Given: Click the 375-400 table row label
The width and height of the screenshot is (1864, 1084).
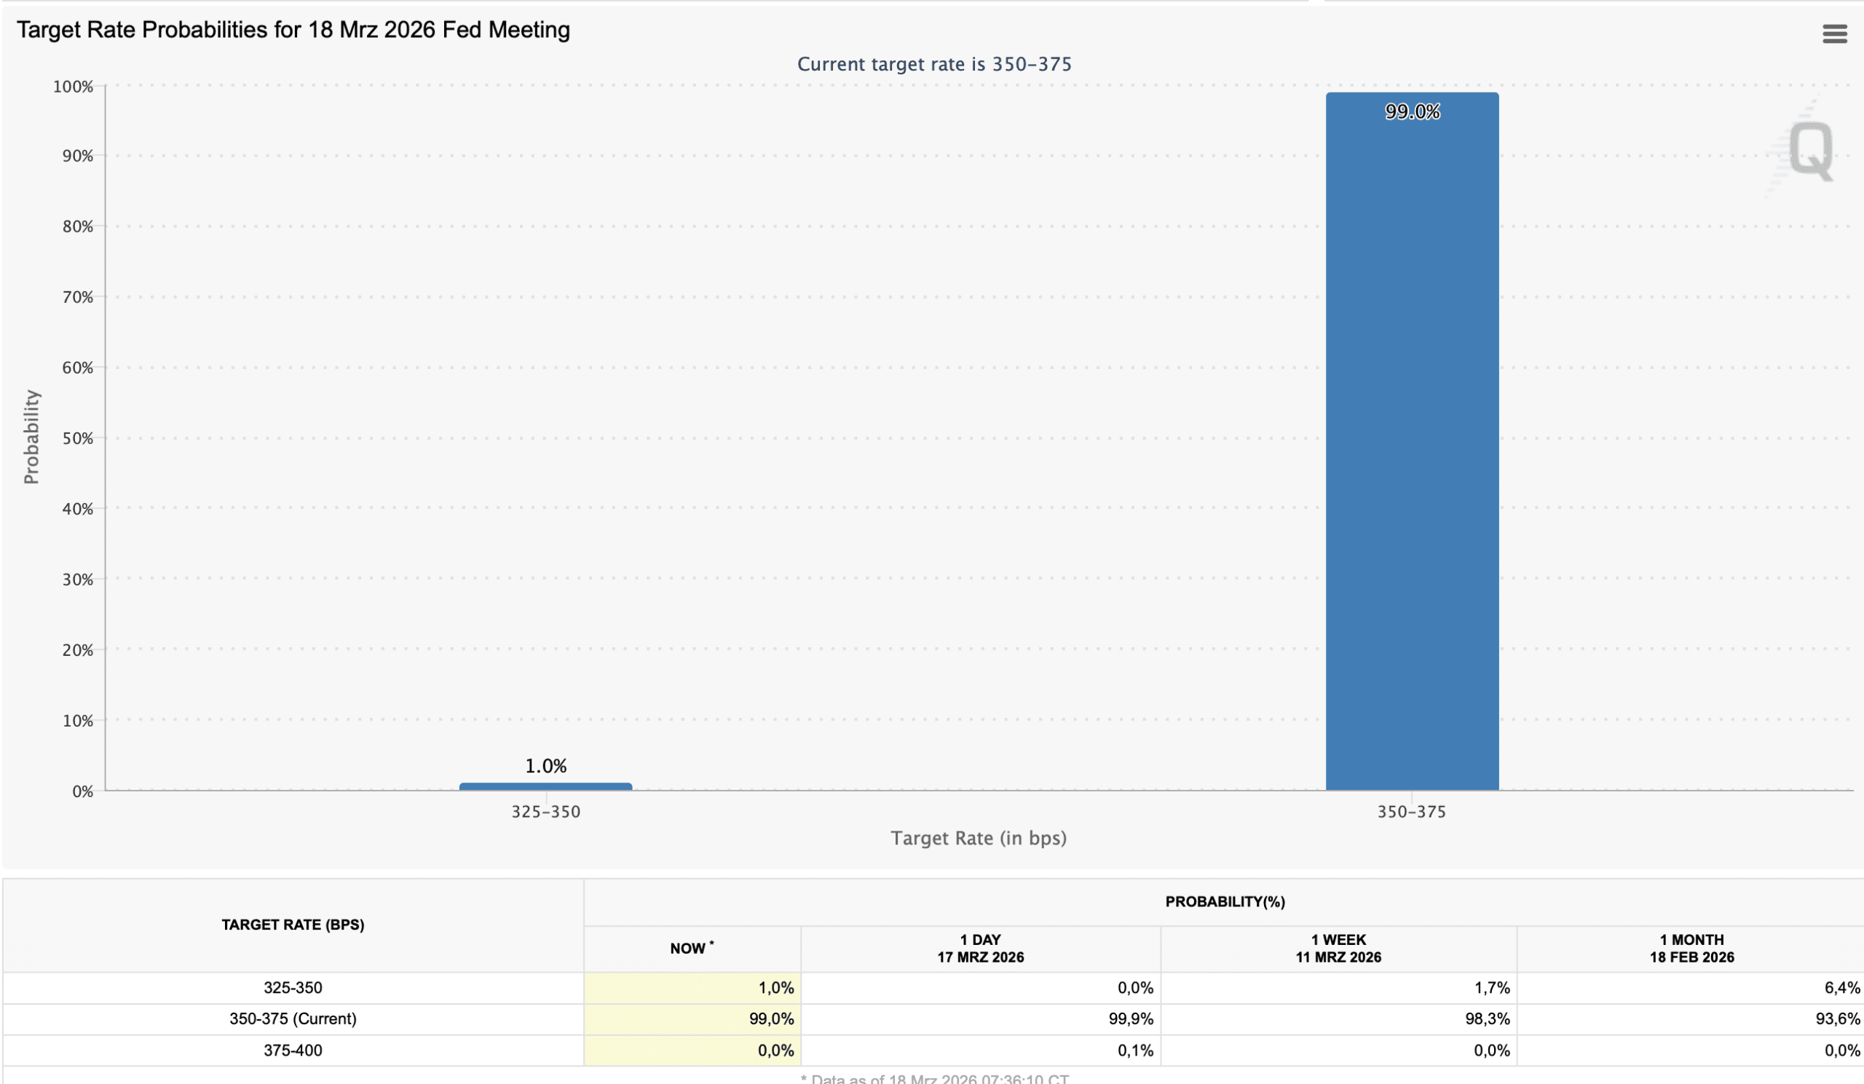Looking at the screenshot, I should (x=293, y=1050).
